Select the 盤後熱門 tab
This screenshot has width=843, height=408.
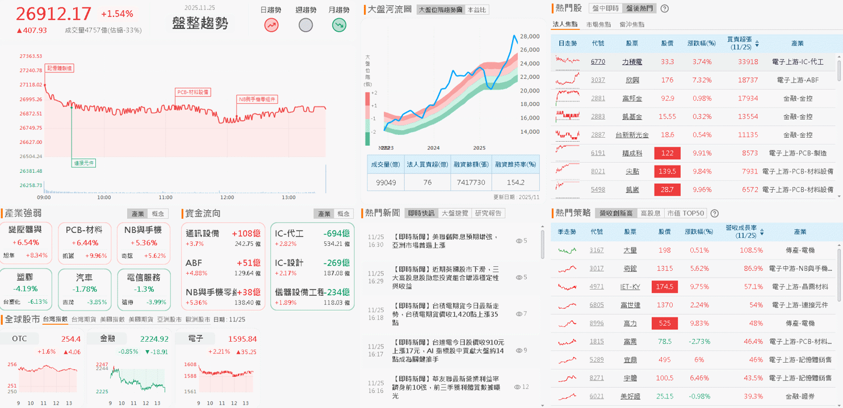(639, 8)
